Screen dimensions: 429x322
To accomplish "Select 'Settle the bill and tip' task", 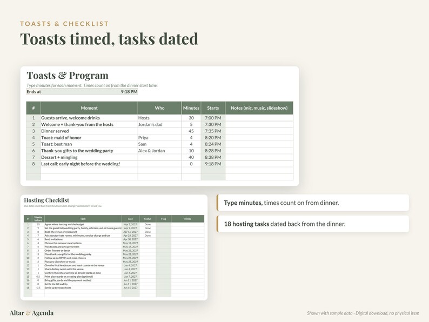I will point(83,284).
